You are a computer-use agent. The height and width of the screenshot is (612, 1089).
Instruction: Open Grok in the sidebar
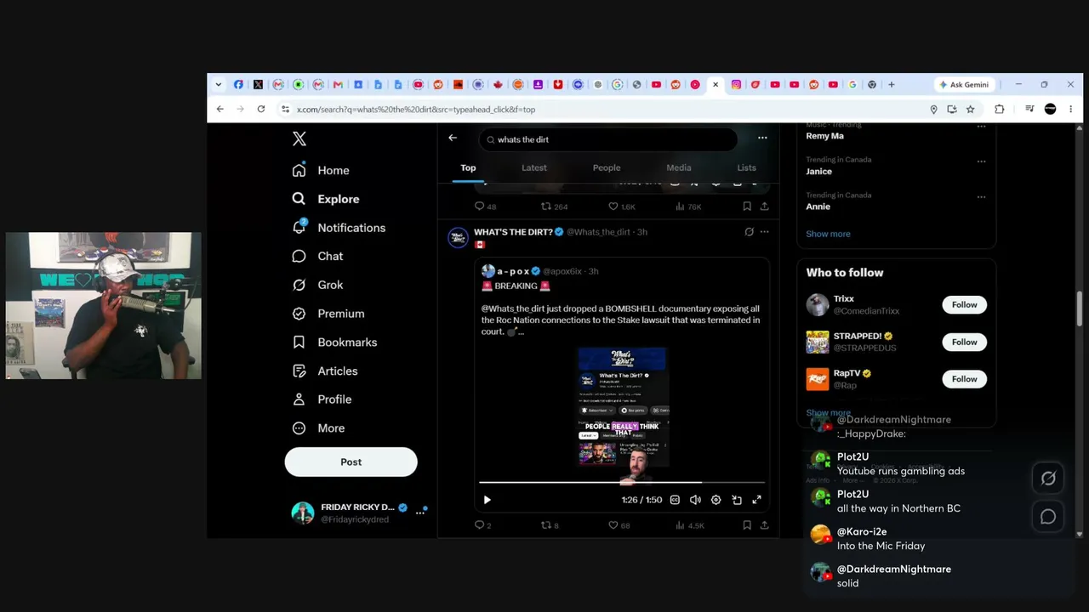pyautogui.click(x=317, y=285)
